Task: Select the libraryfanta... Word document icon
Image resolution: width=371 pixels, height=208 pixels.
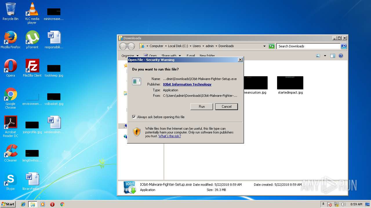Action: (32, 181)
